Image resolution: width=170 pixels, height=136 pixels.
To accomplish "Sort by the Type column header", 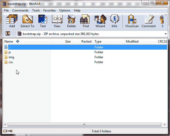I will pos(108,42).
